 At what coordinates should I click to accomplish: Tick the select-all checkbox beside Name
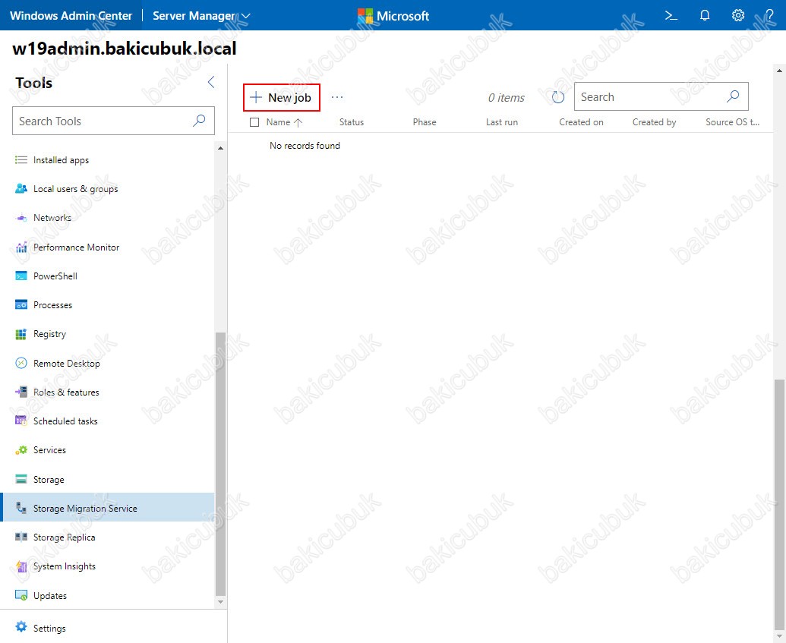pyautogui.click(x=254, y=122)
